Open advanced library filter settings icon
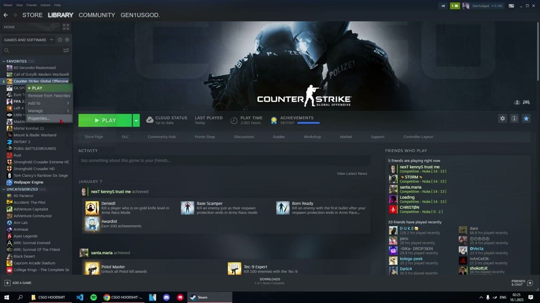This screenshot has height=303, width=540. 66,50
